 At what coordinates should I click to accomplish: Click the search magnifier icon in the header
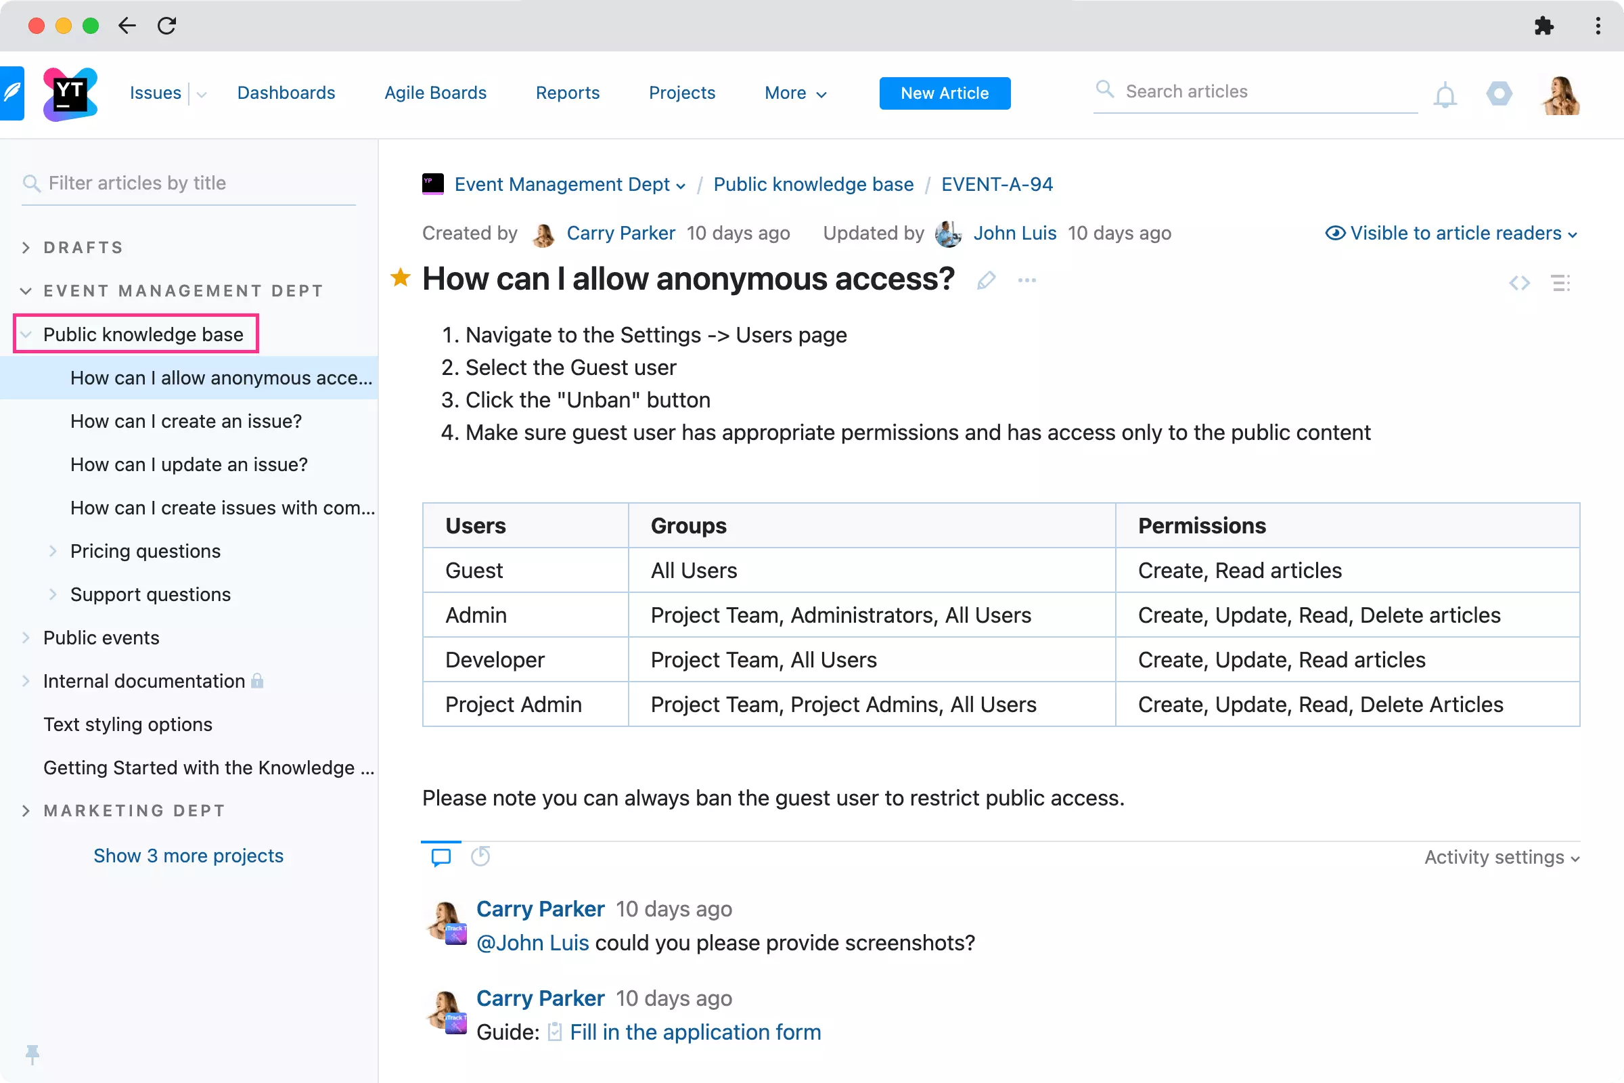1105,90
